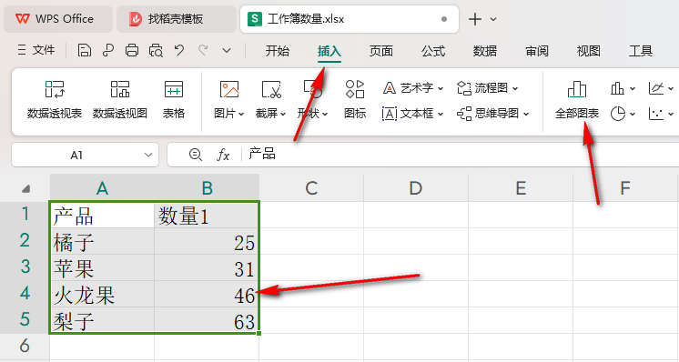Click cell B5 with value 63
This screenshot has height=362, width=679.
pyautogui.click(x=207, y=320)
